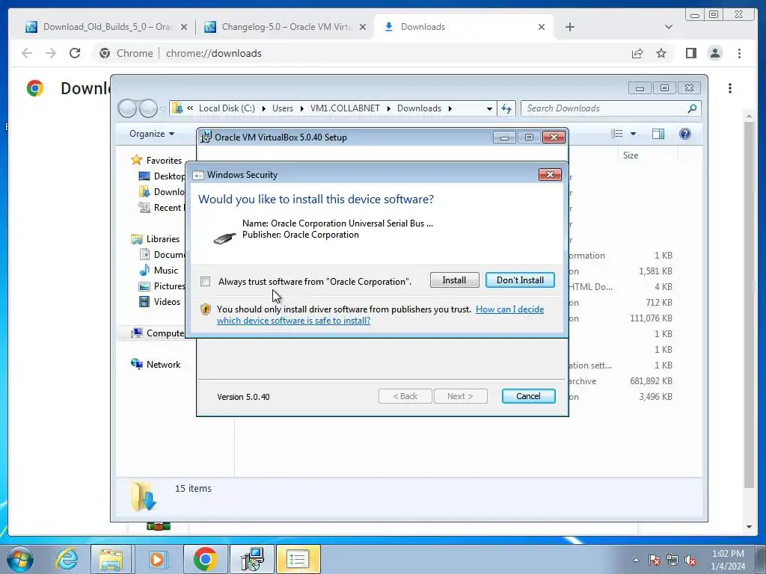Click VM1.COLLABNET breadcrumb
This screenshot has width=766, height=574.
(x=345, y=108)
